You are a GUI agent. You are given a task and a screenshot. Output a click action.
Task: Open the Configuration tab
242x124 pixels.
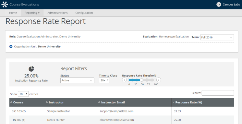[84, 13]
